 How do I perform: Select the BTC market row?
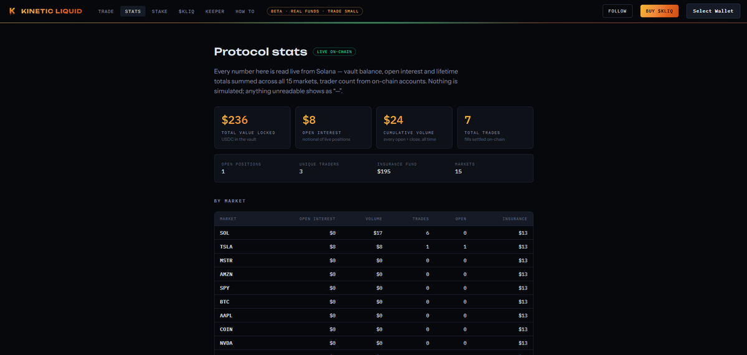[x=374, y=301]
